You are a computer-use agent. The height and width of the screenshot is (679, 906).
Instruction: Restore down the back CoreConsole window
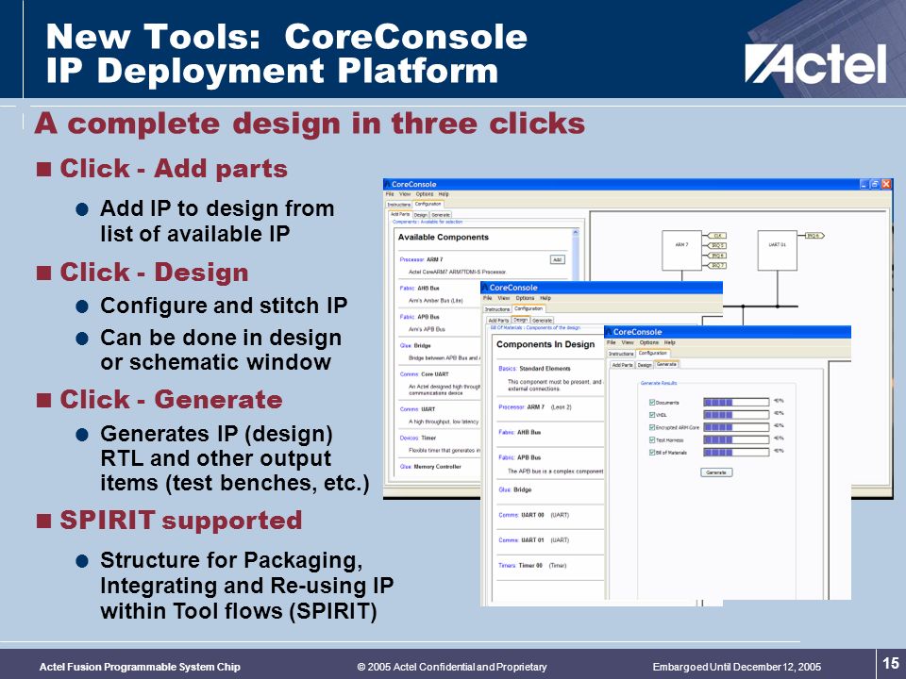pos(875,184)
